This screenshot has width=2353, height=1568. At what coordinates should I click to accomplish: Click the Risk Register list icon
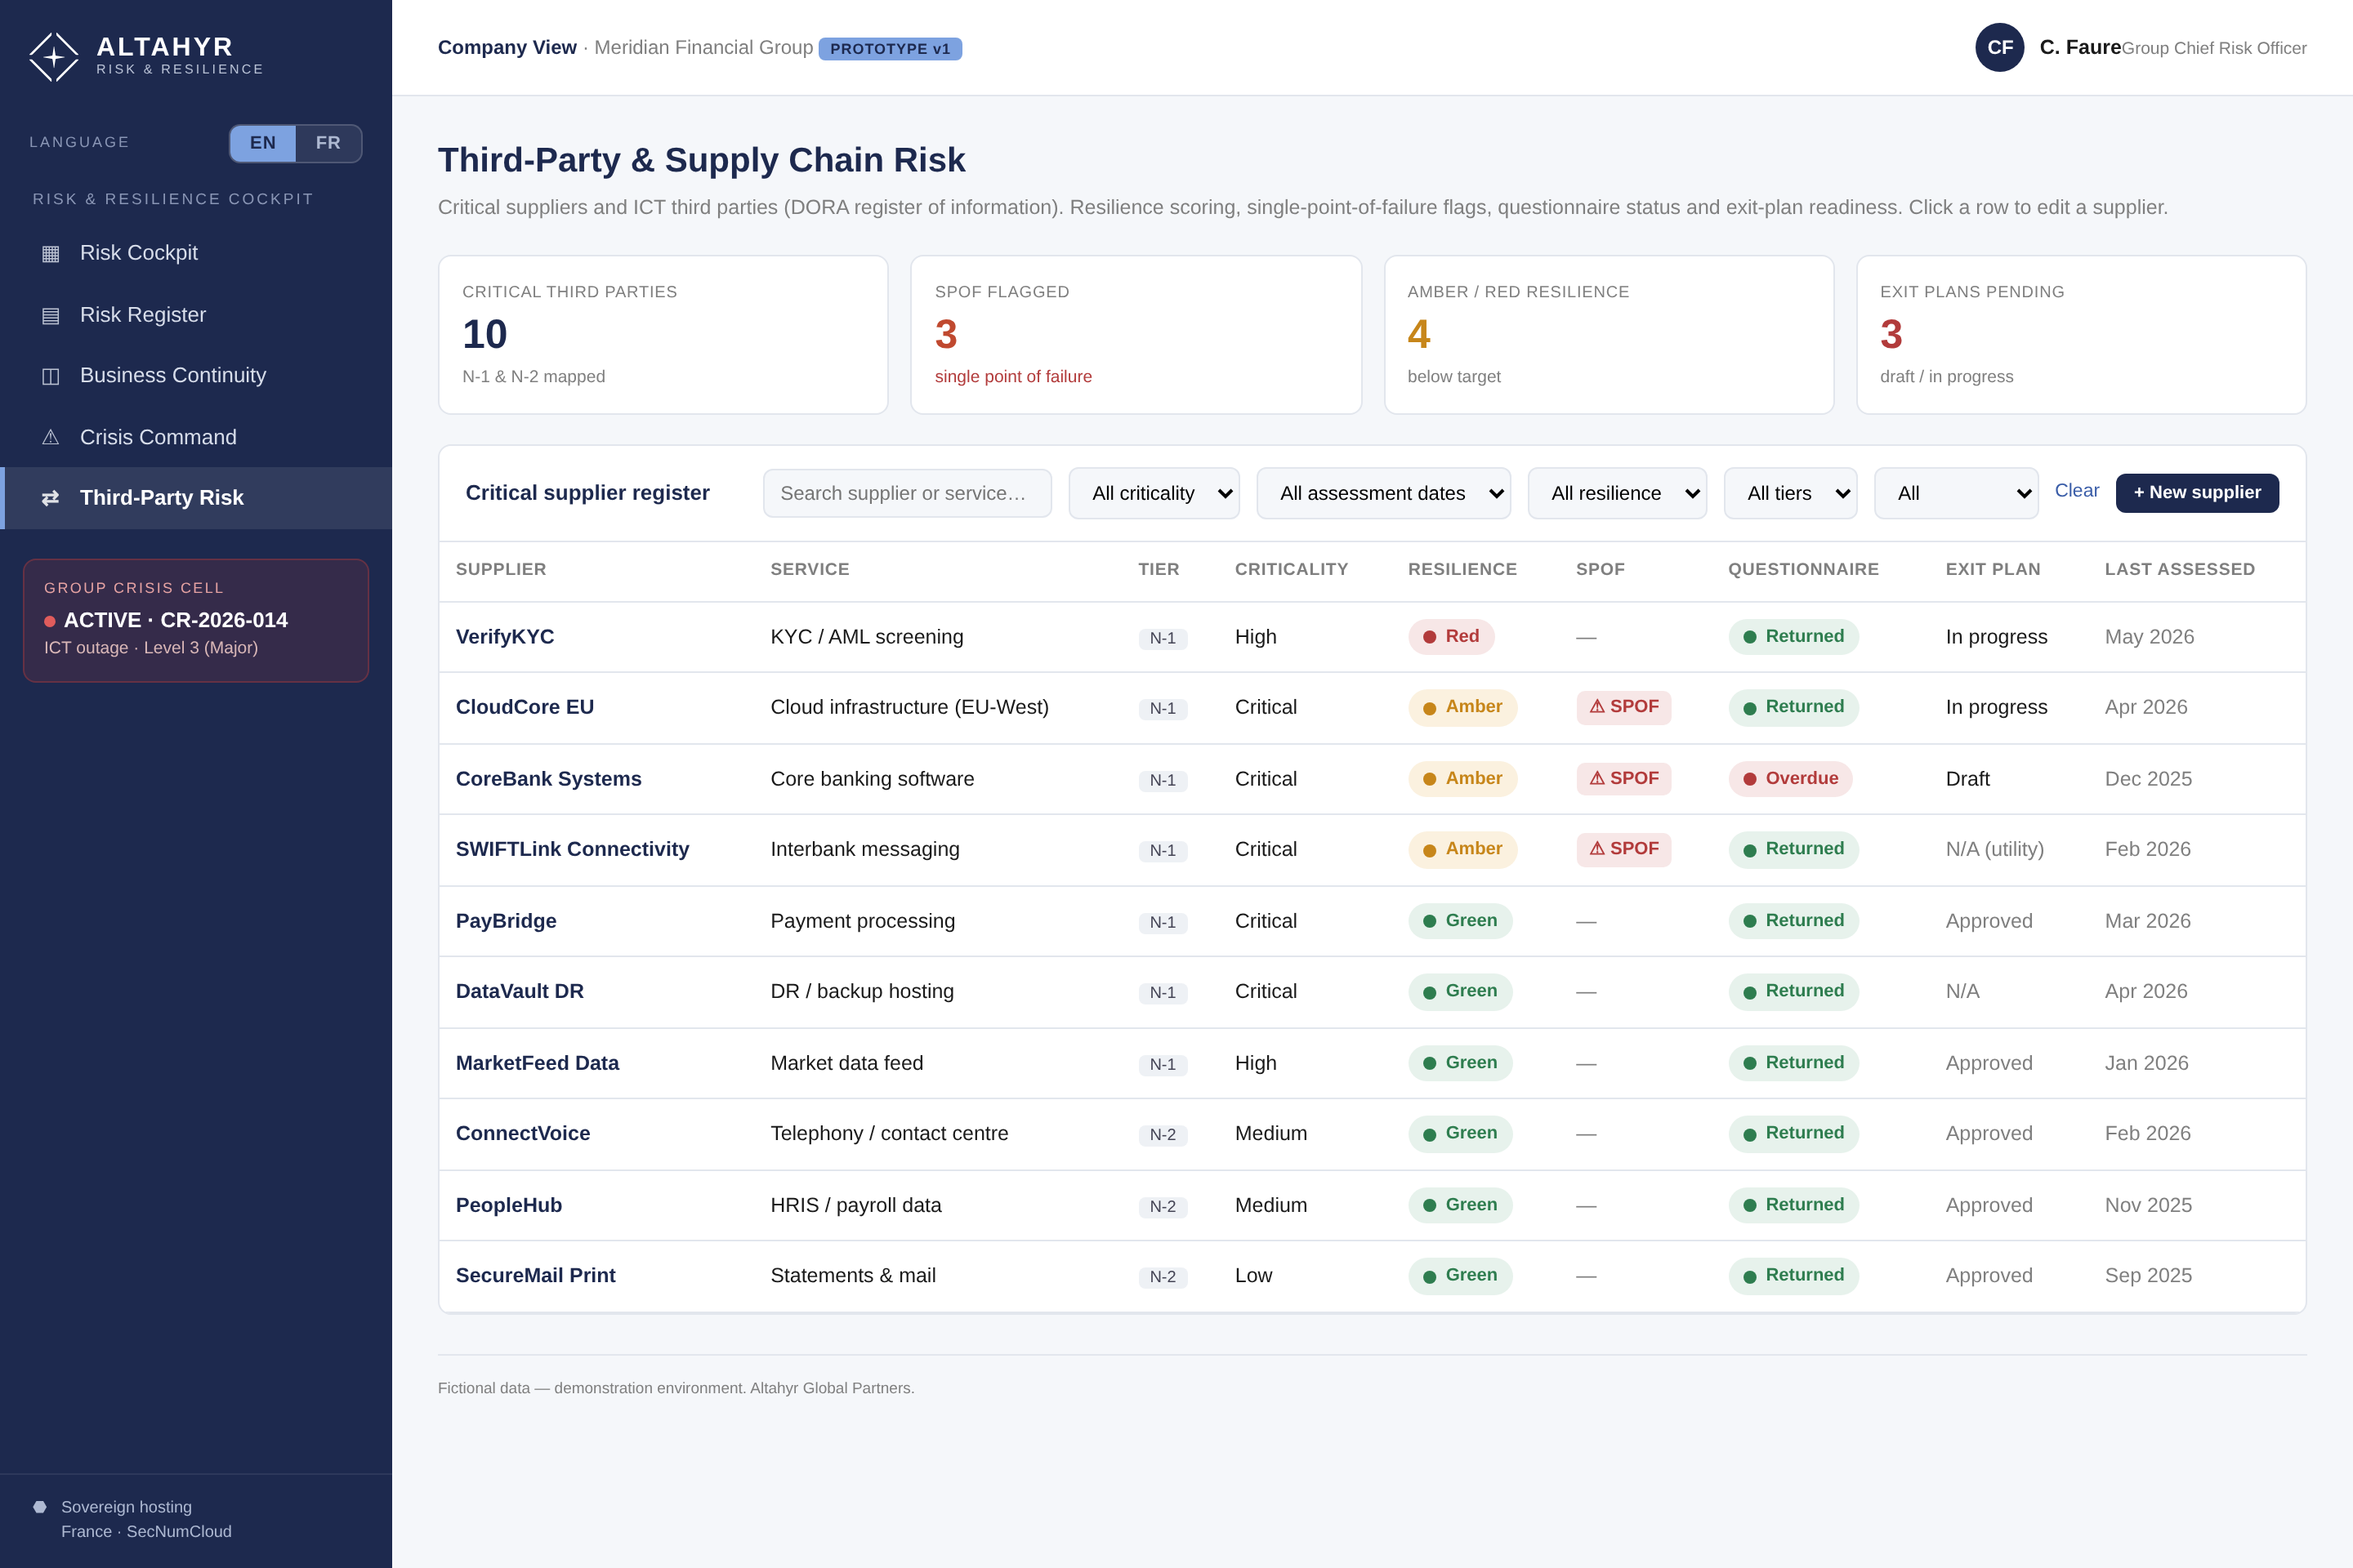tap(51, 316)
